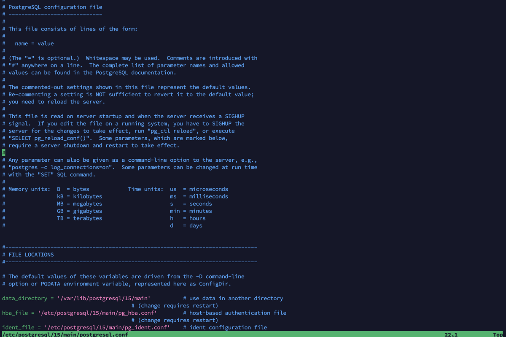506x337 pixels.
Task: Click the "22,1" cursor position indicator
Action: pos(451,334)
